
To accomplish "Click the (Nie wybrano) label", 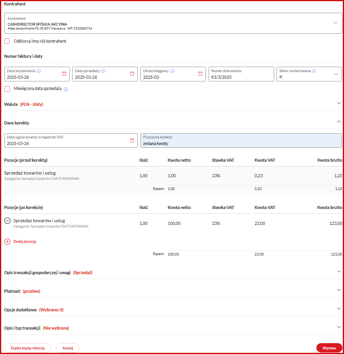I will (56, 328).
